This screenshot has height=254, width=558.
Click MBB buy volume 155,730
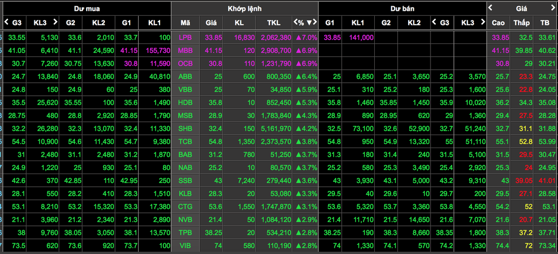tap(158, 51)
